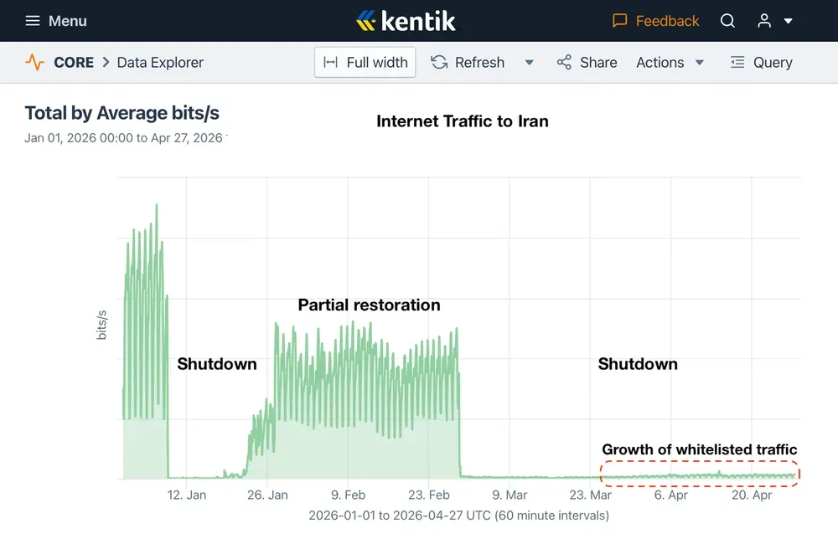
Task: Click the Feedback link text
Action: 667,21
